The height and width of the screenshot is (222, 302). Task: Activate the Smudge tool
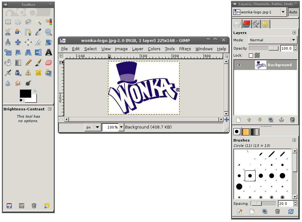(x=18, y=83)
